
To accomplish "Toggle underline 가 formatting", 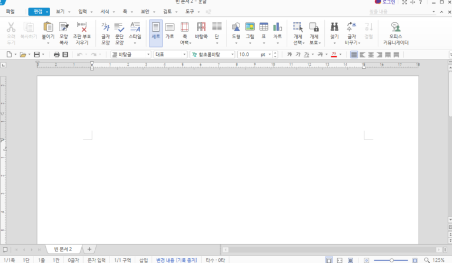I will [307, 55].
